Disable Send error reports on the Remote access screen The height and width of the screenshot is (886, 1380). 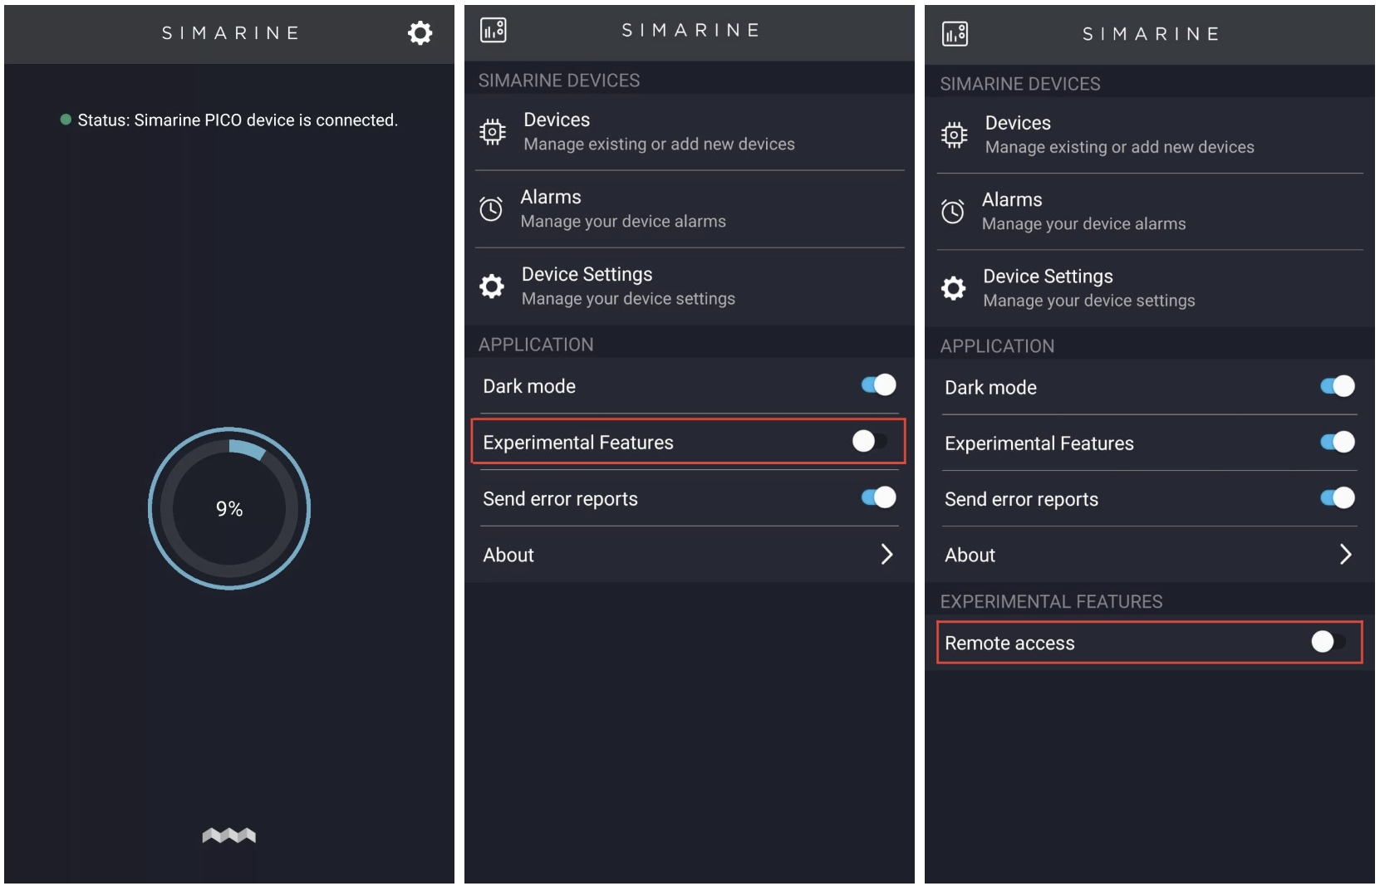[1337, 497]
